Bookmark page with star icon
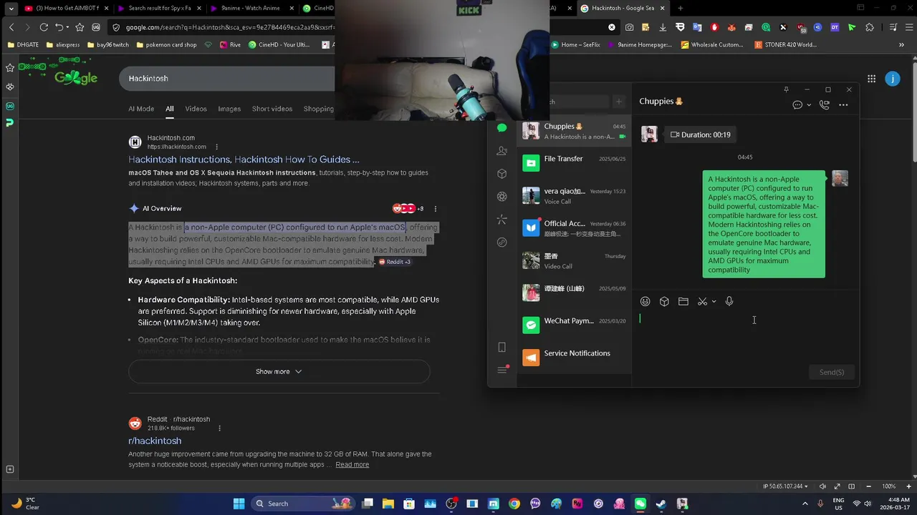 (80, 27)
